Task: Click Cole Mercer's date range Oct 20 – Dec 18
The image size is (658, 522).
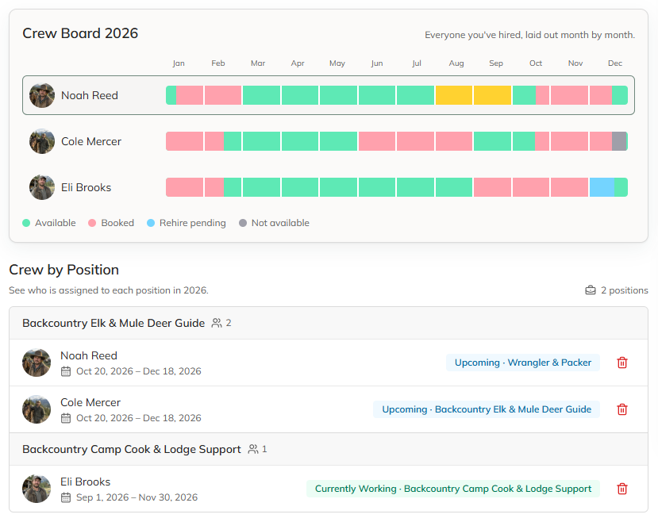Action: (x=138, y=418)
